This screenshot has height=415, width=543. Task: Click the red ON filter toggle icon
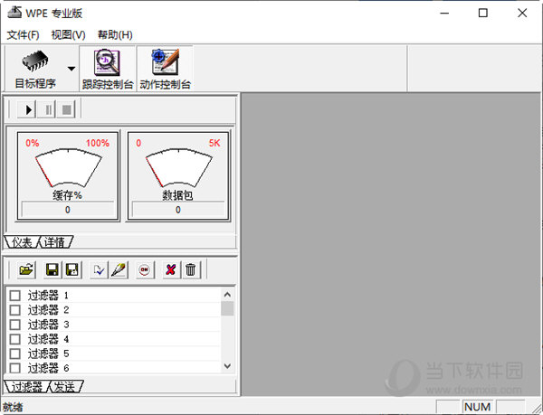145,269
